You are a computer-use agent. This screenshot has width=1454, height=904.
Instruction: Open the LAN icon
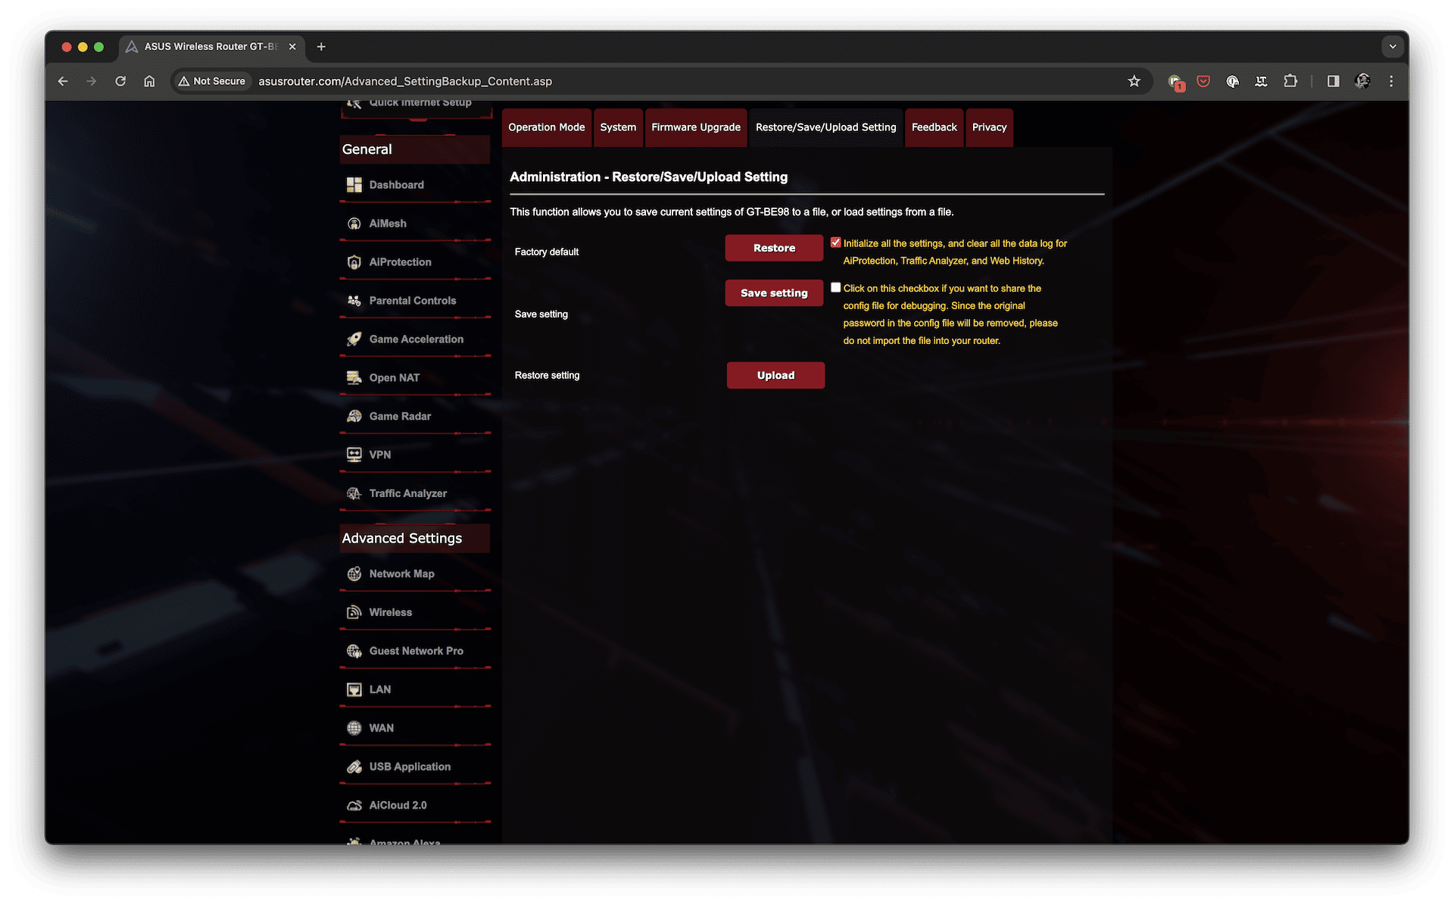[x=354, y=690]
